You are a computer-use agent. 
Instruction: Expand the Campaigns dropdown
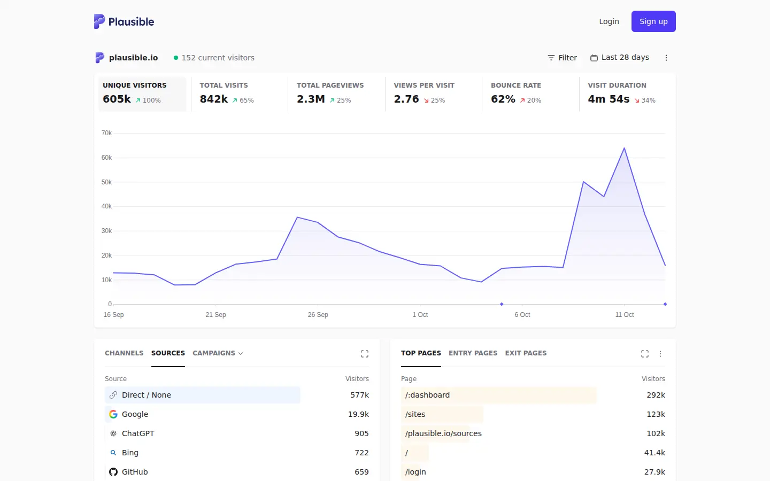point(218,353)
